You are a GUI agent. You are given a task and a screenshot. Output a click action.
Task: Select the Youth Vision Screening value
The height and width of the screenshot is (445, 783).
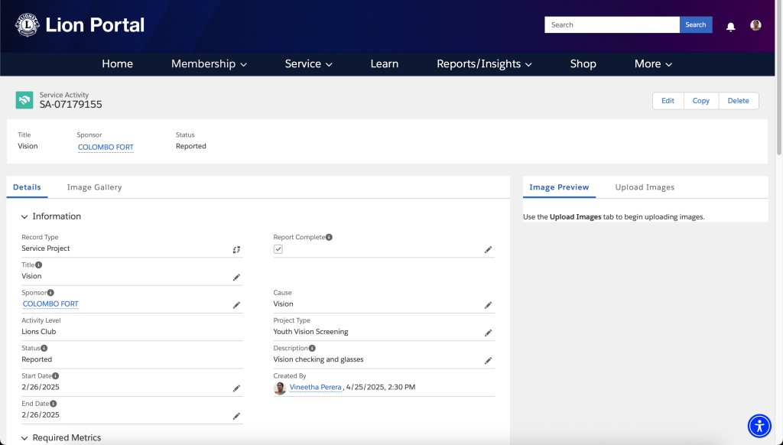pos(310,332)
